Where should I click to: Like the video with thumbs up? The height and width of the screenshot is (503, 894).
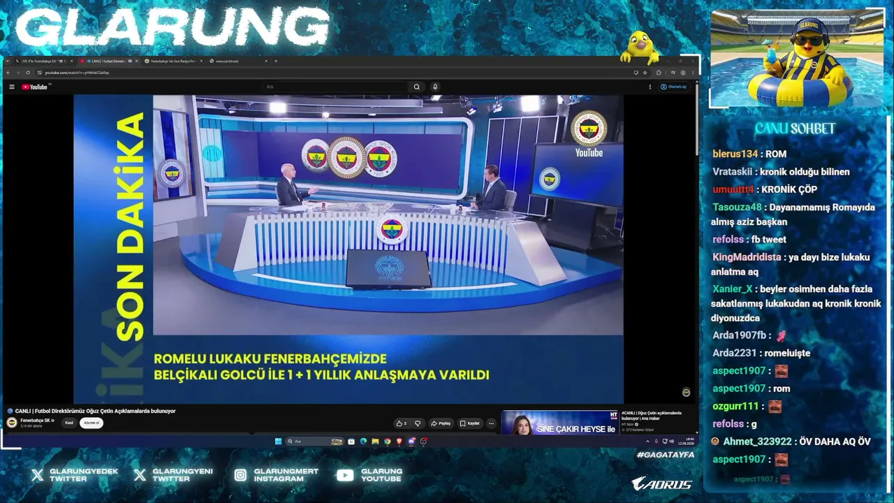402,423
